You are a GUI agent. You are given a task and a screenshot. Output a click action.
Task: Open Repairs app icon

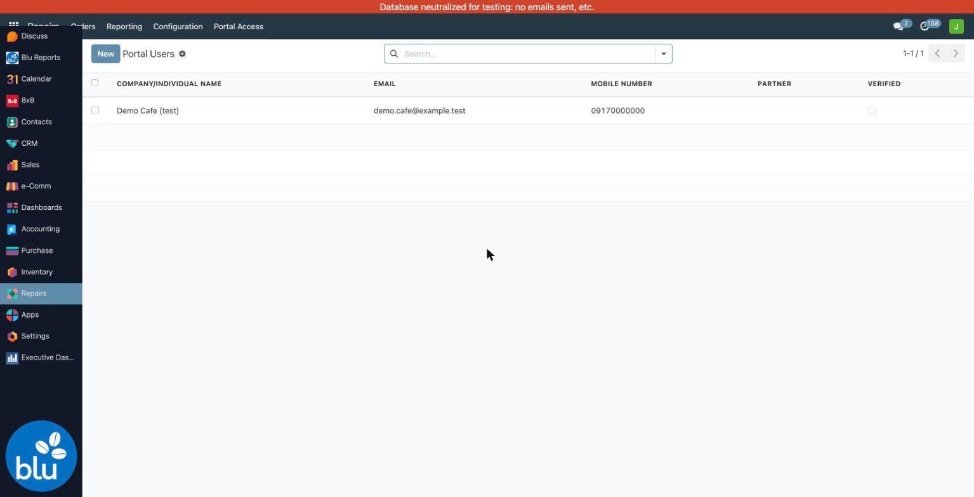[12, 294]
